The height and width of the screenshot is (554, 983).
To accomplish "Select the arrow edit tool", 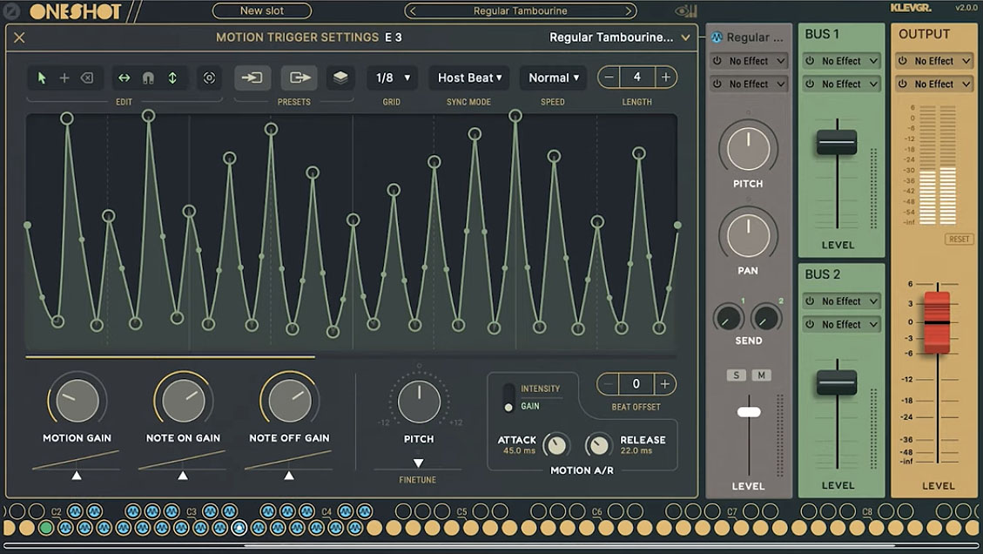I will click(41, 78).
